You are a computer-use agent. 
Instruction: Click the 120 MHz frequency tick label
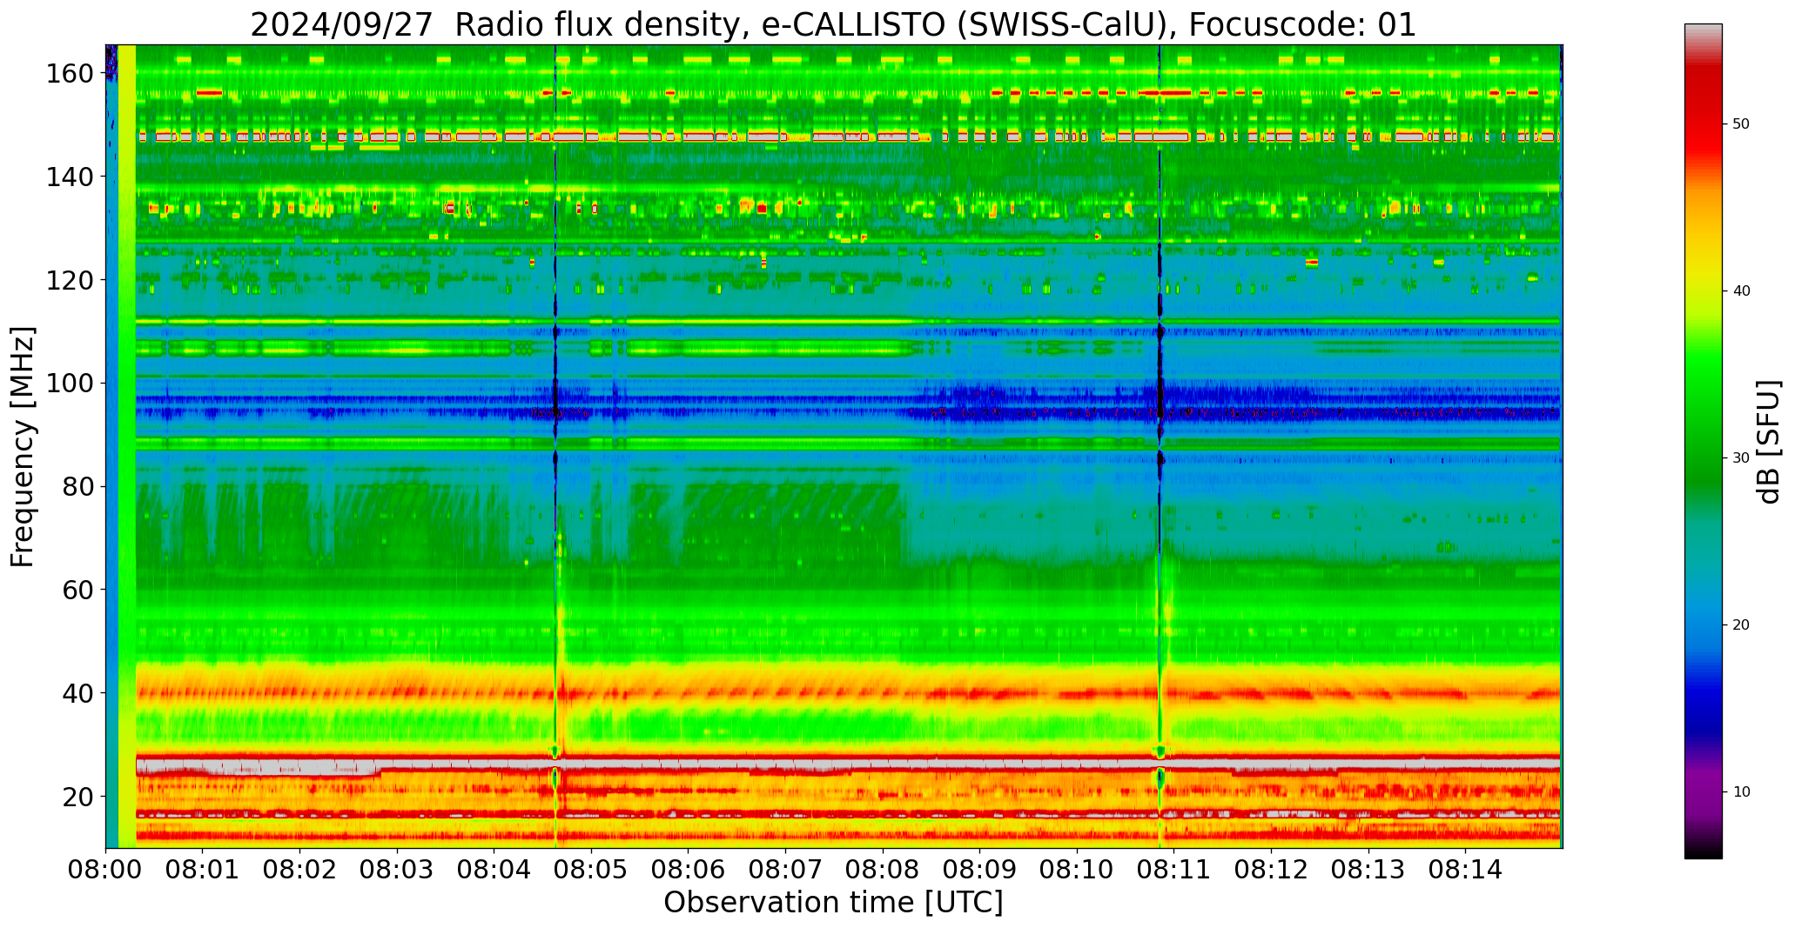coord(70,280)
